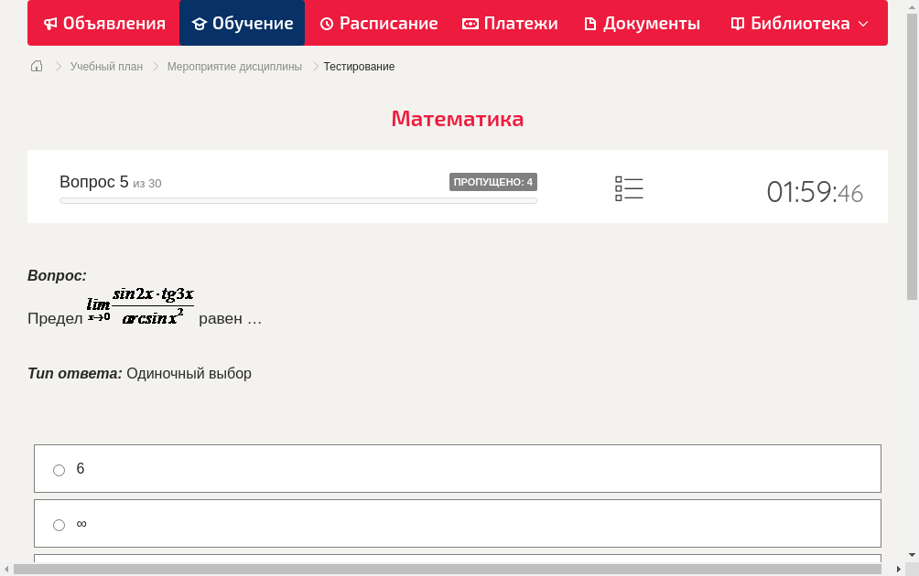Click the "ПРОПУЩЕНО: 4" badge
This screenshot has width=919, height=576.
493,181
